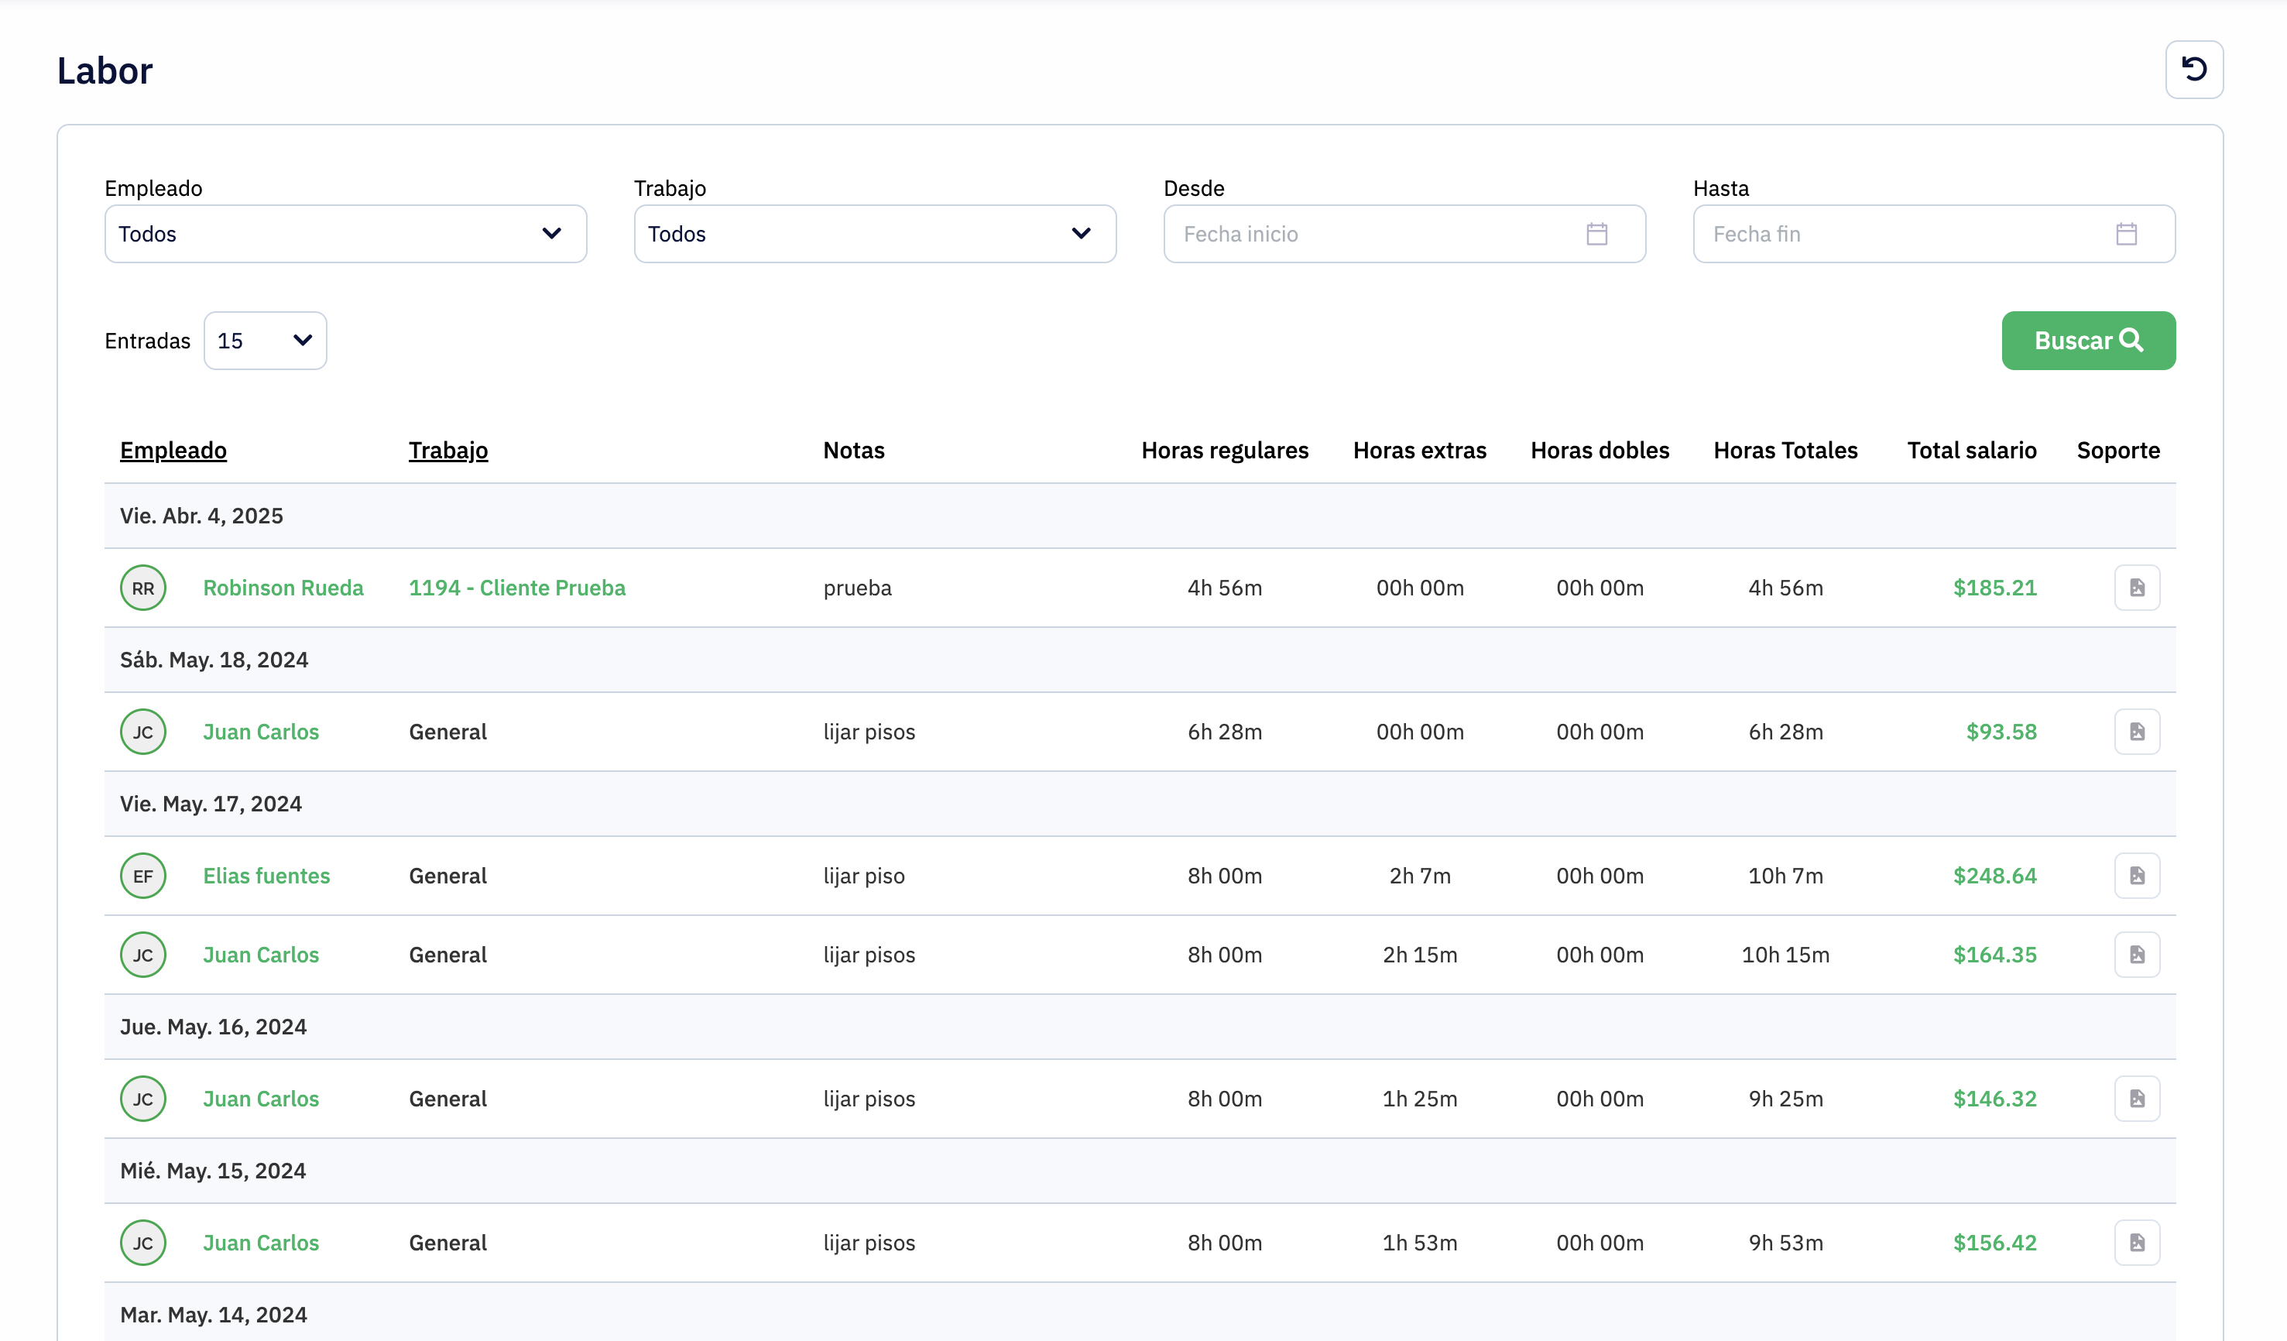
Task: Open Juan Carlos link in May 18 row
Action: coord(262,732)
